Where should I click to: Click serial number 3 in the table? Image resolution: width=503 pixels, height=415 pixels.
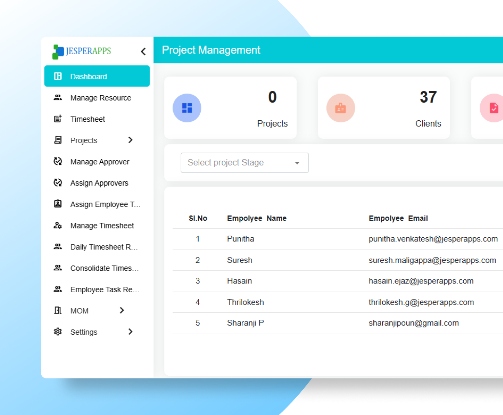[x=198, y=281]
